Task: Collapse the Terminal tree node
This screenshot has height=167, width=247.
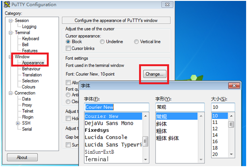Action: click(10, 33)
